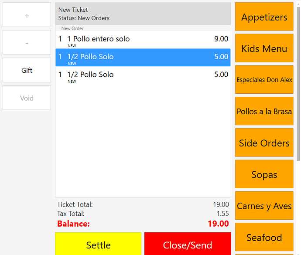301x255 pixels.
Task: Select the 1 Pollo entero solo order line
Action: tap(143, 40)
